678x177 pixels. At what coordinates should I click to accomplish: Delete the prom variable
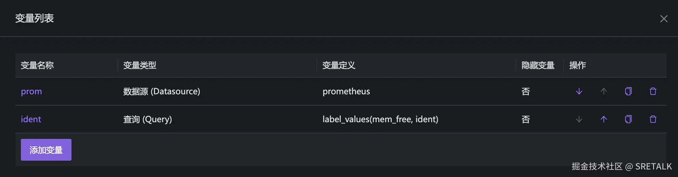click(653, 91)
